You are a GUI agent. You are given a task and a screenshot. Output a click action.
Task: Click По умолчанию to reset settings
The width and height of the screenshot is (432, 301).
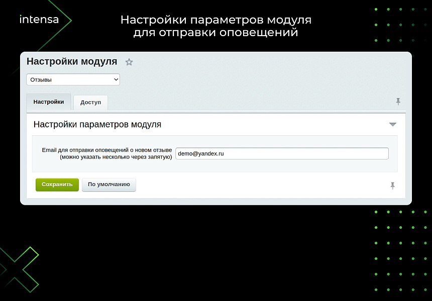[x=109, y=185]
